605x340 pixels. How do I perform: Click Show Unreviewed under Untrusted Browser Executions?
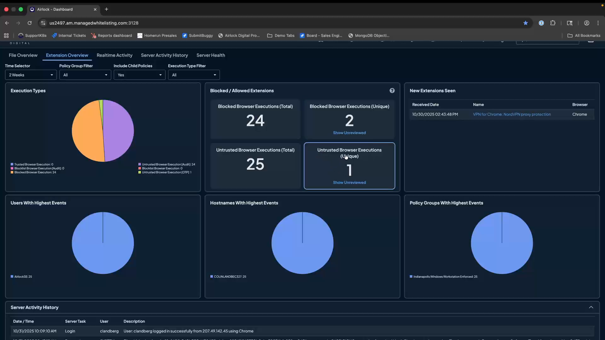(349, 182)
